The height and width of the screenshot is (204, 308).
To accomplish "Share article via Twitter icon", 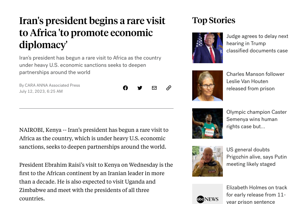I will (140, 88).
